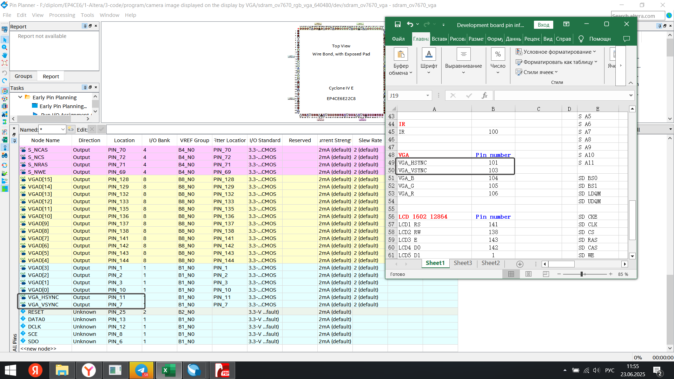Screen dimensions: 674x379
Task: Toggle the Report panel pin
Action: point(85,26)
